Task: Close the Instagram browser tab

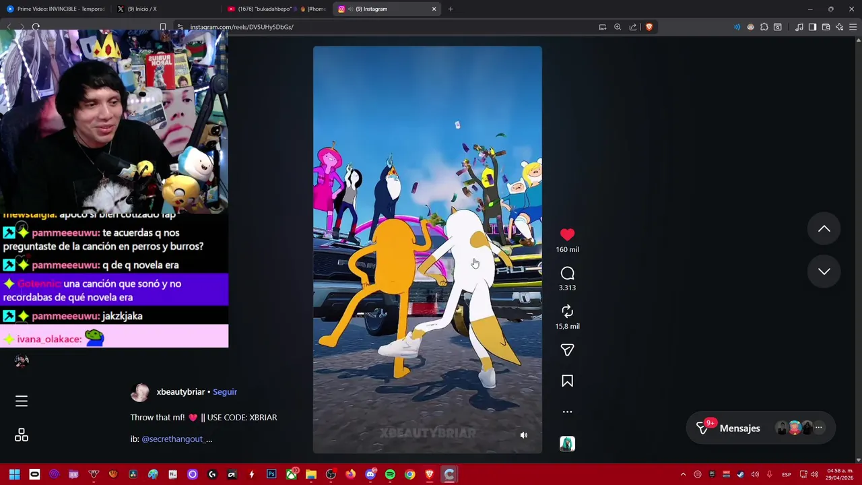Action: pyautogui.click(x=434, y=9)
